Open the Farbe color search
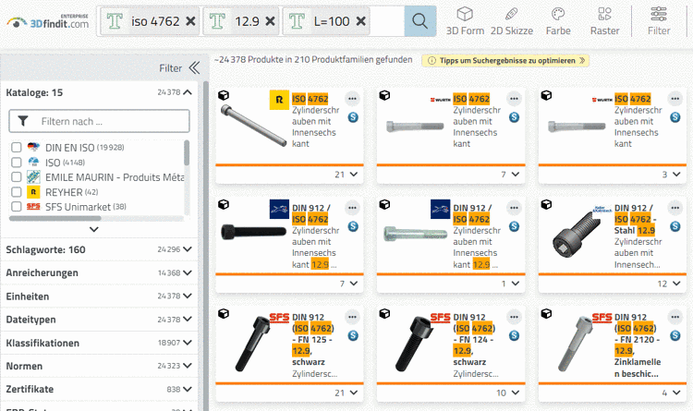 point(558,21)
